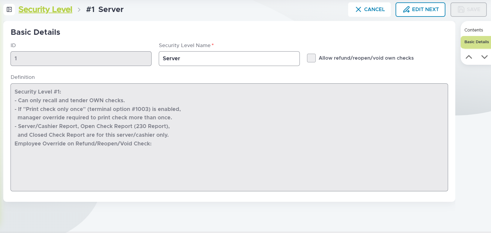Click the 'Security Level Name' field label
This screenshot has width=491, height=233.
coord(185,45)
